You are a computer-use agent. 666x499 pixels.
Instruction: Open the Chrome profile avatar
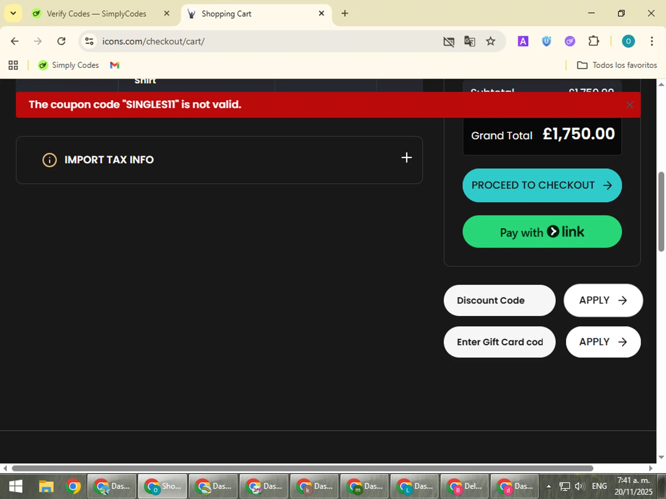point(628,41)
